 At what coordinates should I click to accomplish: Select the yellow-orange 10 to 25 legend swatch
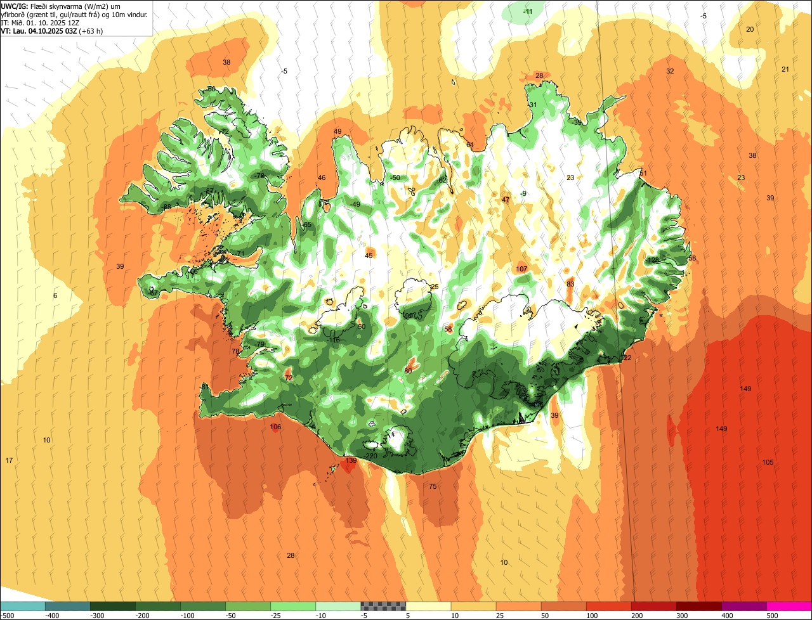pos(473,606)
